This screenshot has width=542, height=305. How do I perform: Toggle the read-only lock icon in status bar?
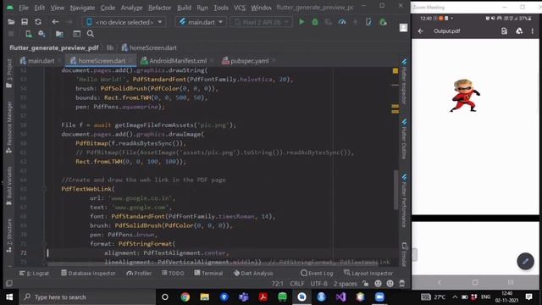pos(365,284)
